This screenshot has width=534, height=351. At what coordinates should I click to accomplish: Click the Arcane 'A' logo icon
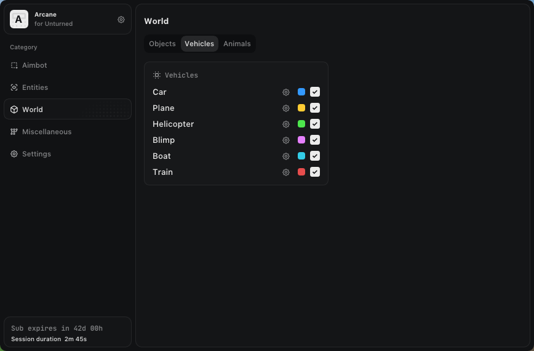[x=19, y=20]
